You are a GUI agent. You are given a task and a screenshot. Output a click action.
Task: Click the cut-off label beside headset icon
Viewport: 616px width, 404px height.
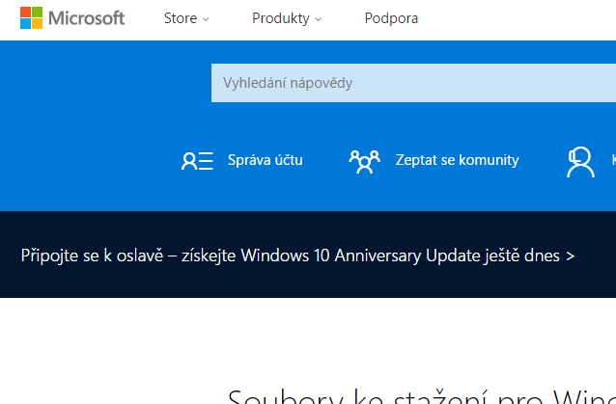(x=612, y=160)
